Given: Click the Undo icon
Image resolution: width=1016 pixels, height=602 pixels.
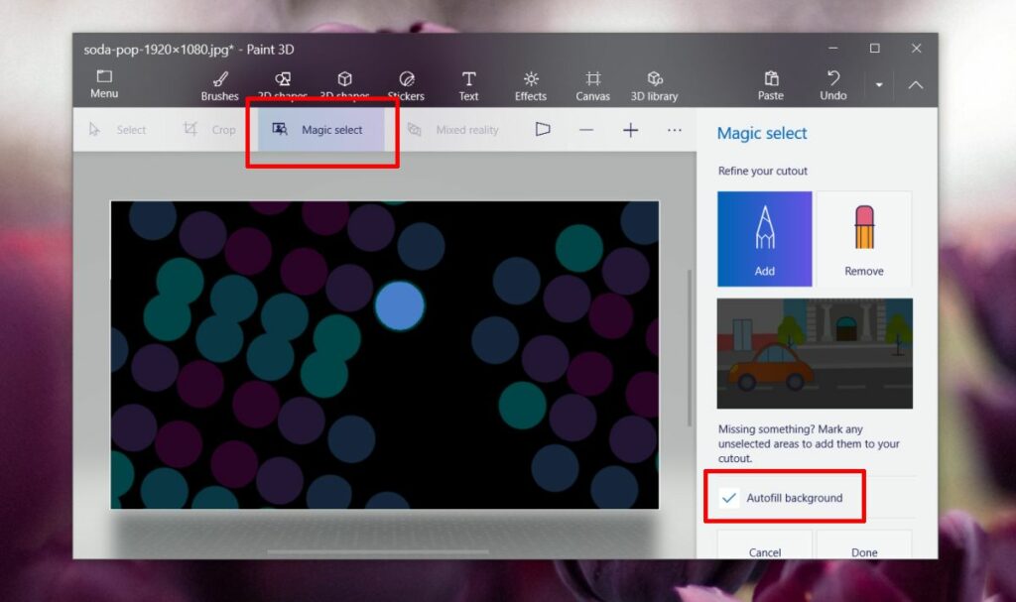Looking at the screenshot, I should (832, 83).
